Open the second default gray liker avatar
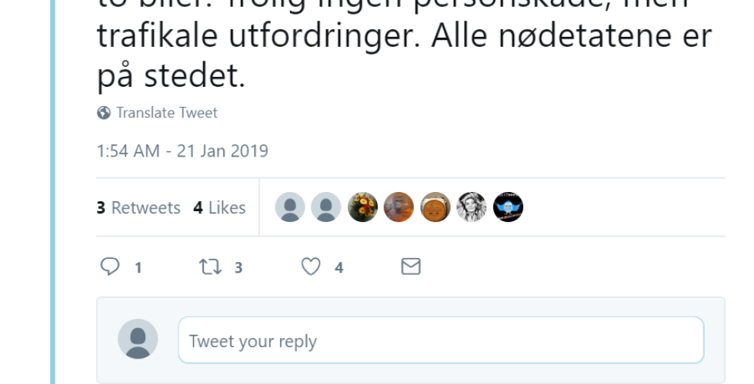The width and height of the screenshot is (754, 384). (325, 207)
